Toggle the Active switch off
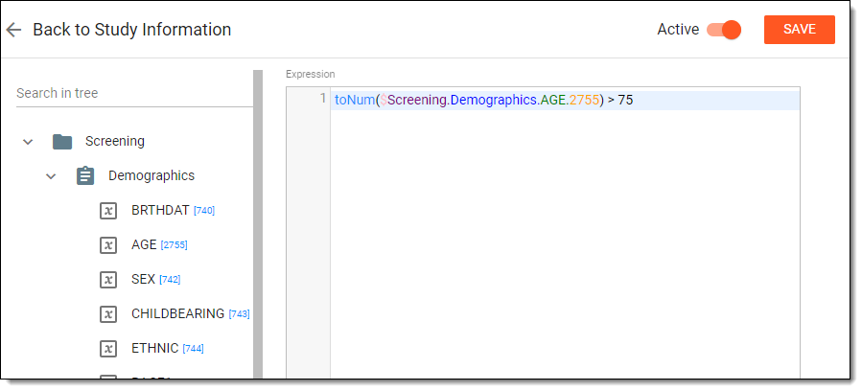 tap(724, 30)
